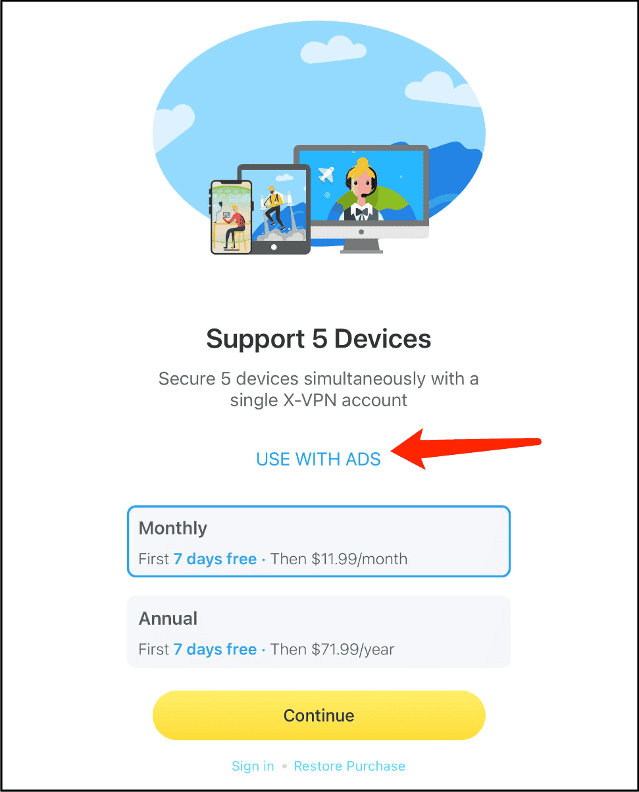Choose the Annual subscription plan
639x792 pixels.
[319, 632]
